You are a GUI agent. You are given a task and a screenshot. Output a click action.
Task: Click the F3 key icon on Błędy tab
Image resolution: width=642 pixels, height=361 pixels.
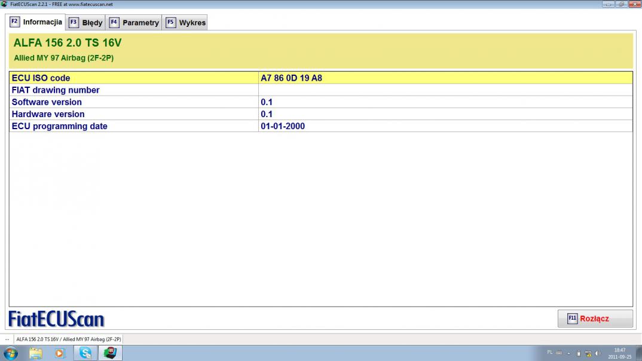[74, 23]
